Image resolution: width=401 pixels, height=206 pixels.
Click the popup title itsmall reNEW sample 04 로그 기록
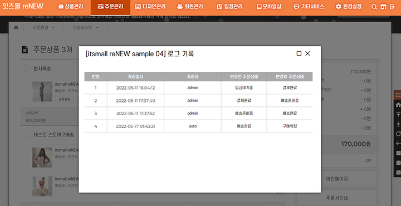140,54
